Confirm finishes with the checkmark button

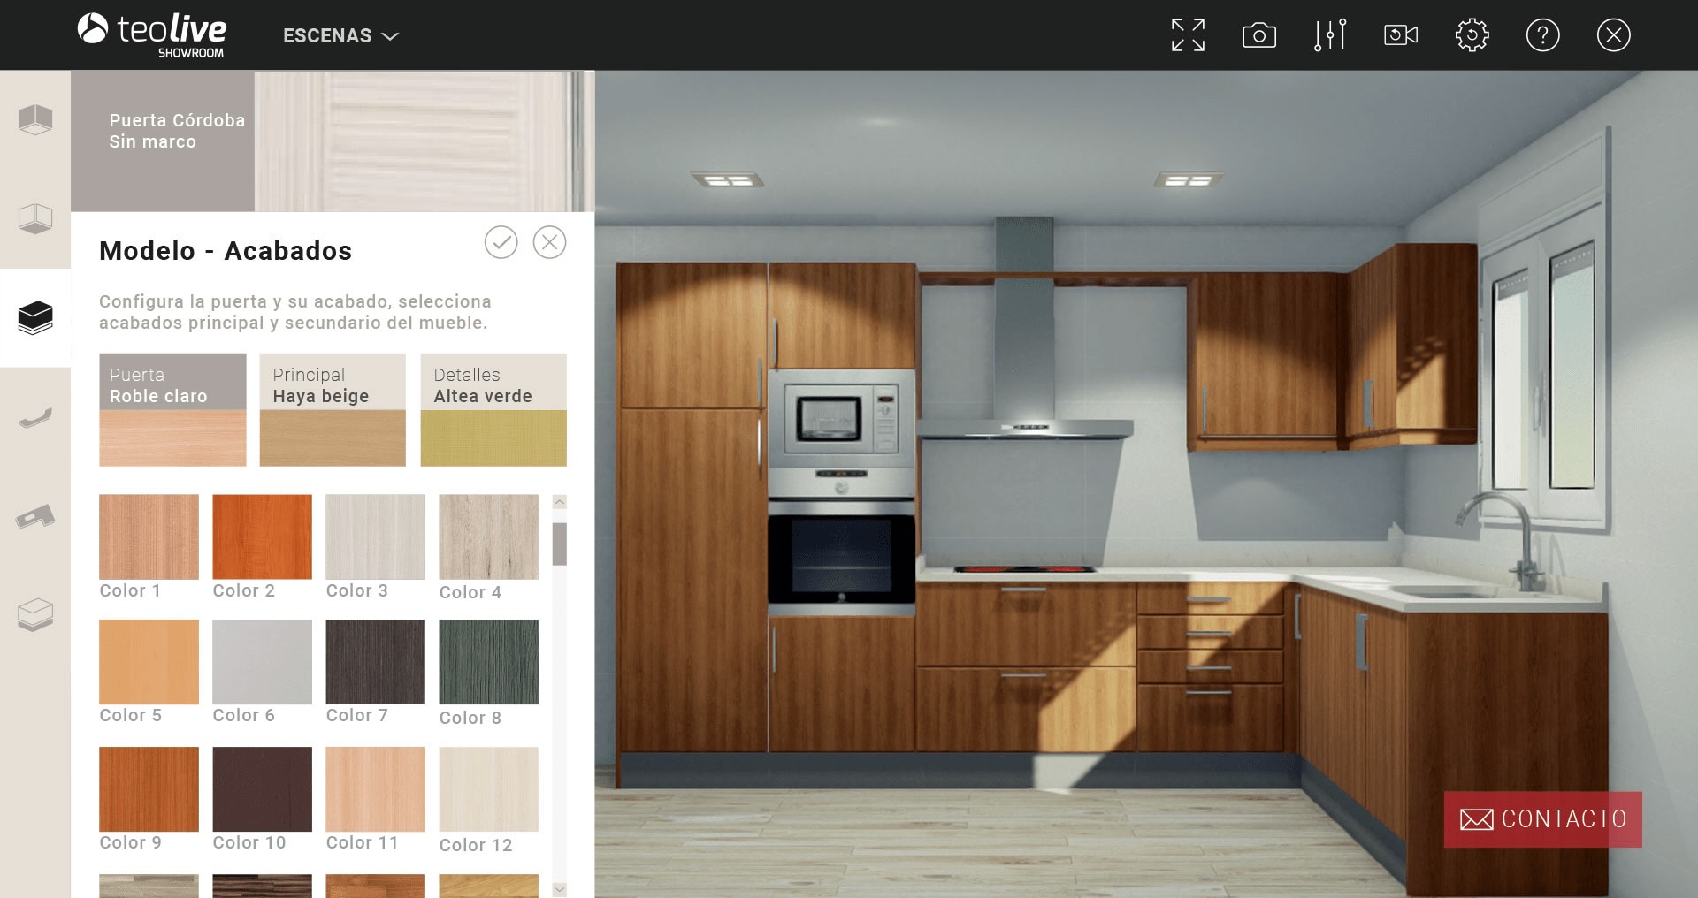[x=501, y=242]
